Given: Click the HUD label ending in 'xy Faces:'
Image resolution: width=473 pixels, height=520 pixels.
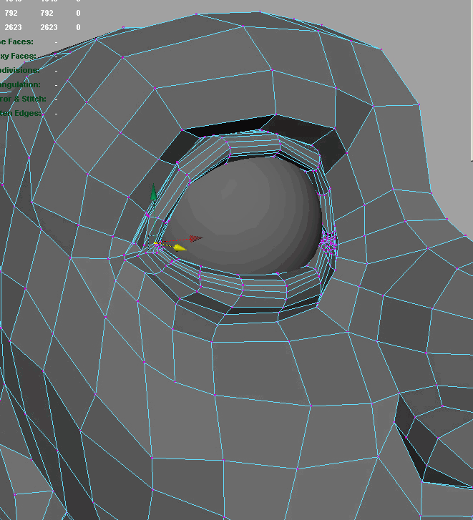Looking at the screenshot, I should coord(17,56).
